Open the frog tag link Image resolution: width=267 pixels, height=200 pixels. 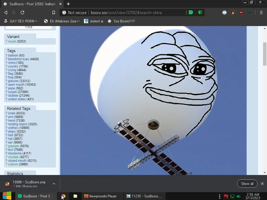[10, 77]
